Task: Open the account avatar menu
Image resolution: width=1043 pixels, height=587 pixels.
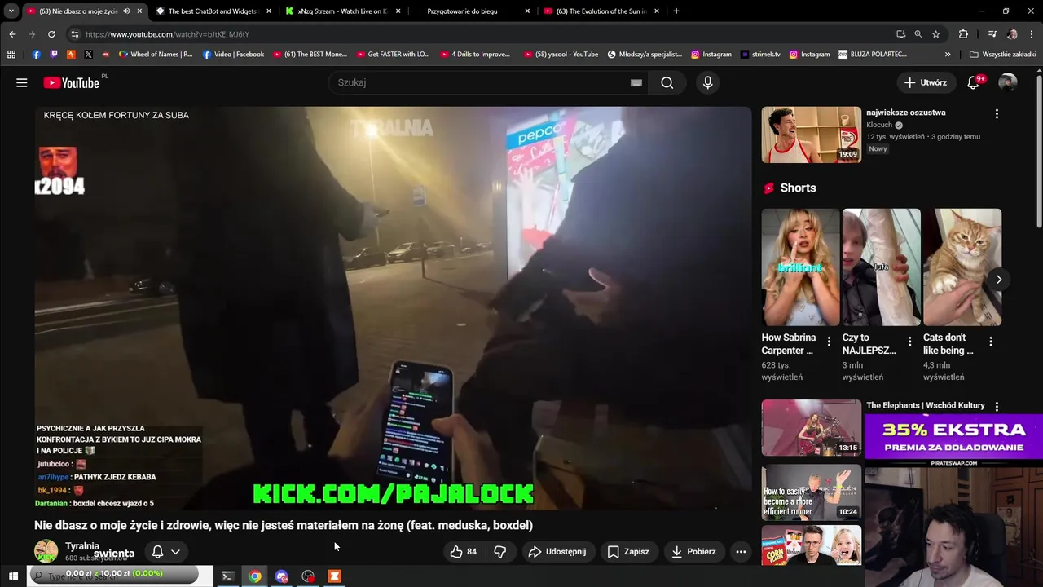Action: pyautogui.click(x=1008, y=82)
